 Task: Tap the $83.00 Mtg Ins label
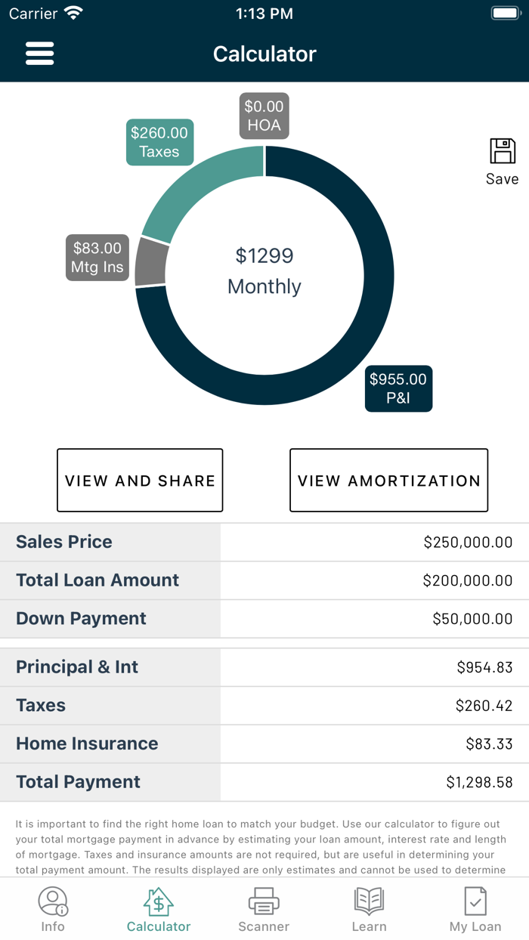97,257
